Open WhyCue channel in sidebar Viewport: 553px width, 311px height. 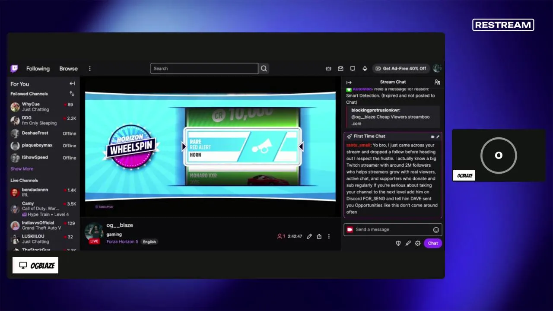[43, 107]
